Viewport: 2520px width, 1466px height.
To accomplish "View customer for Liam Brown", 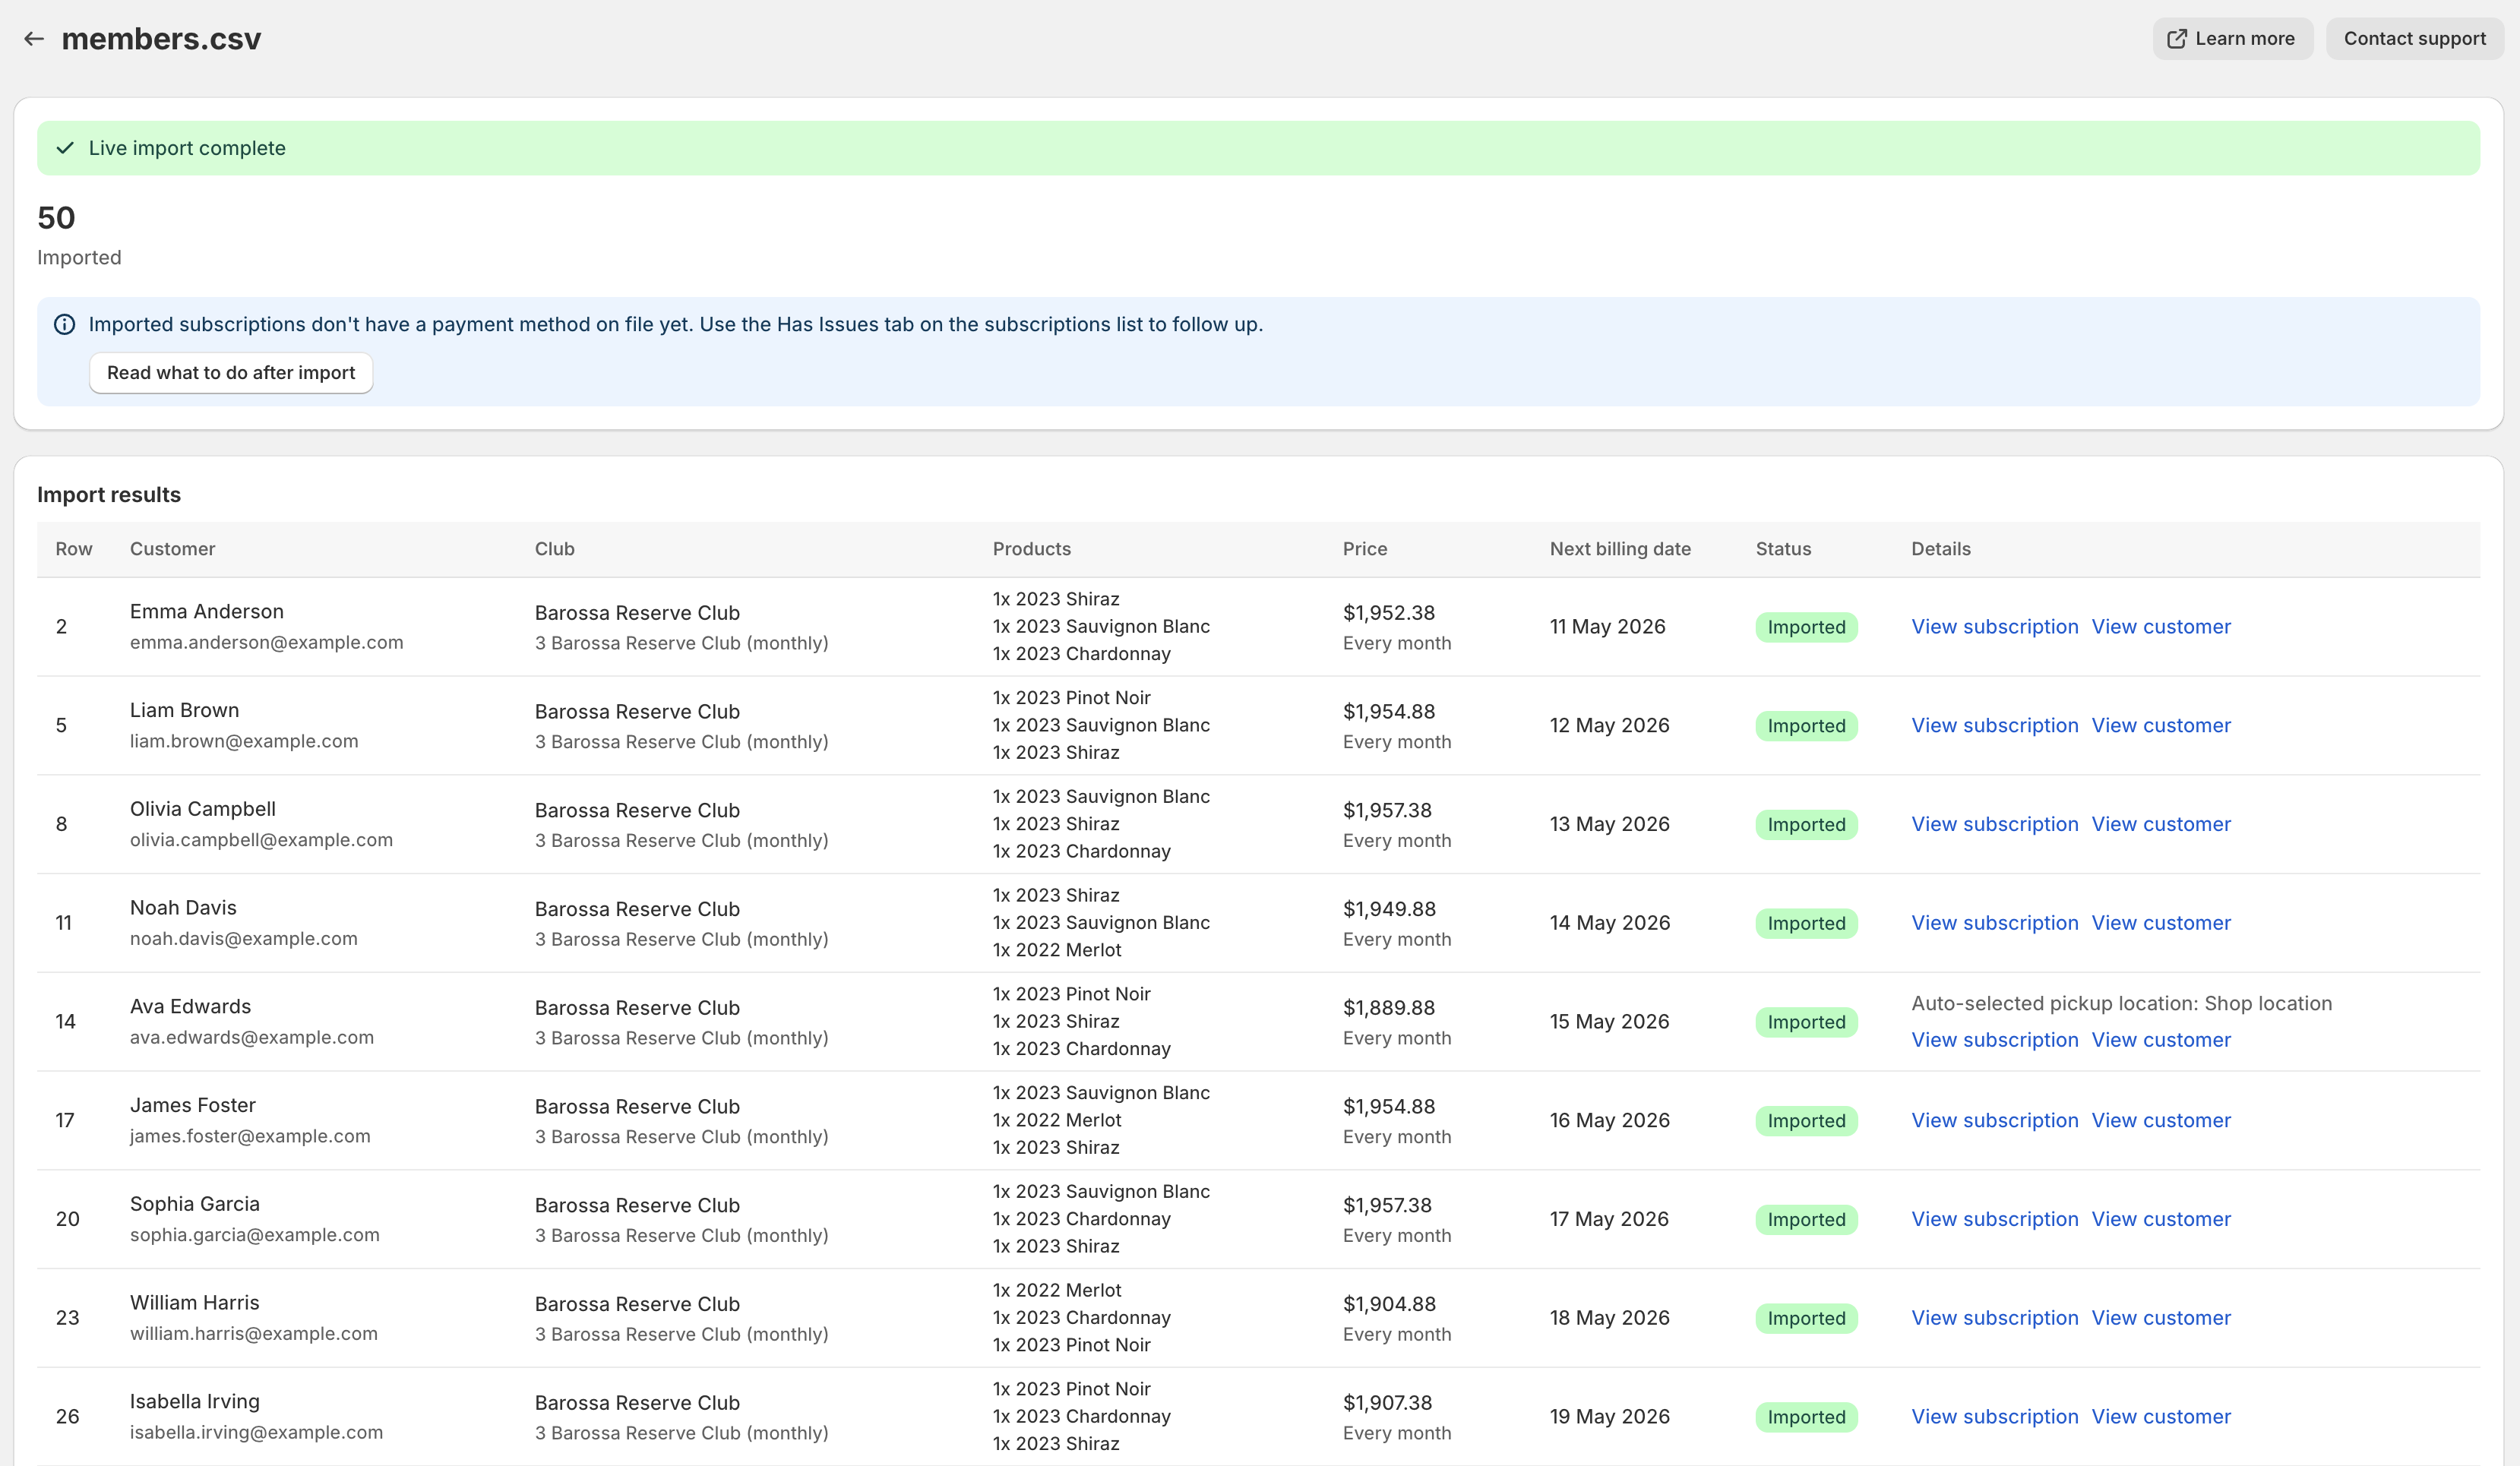I will pos(2161,726).
